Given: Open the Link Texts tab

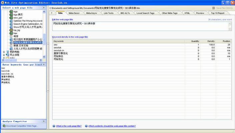Looking at the screenshot, I should [x=109, y=13].
